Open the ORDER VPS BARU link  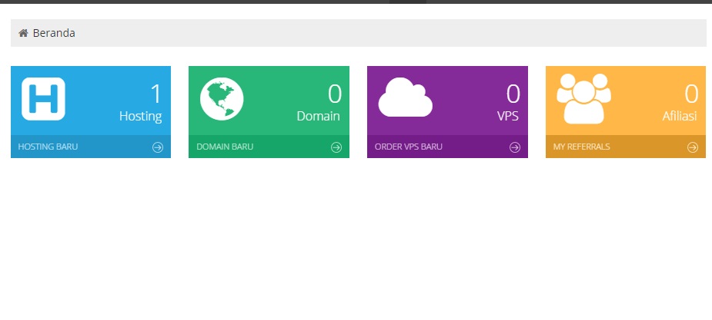pyautogui.click(x=408, y=147)
